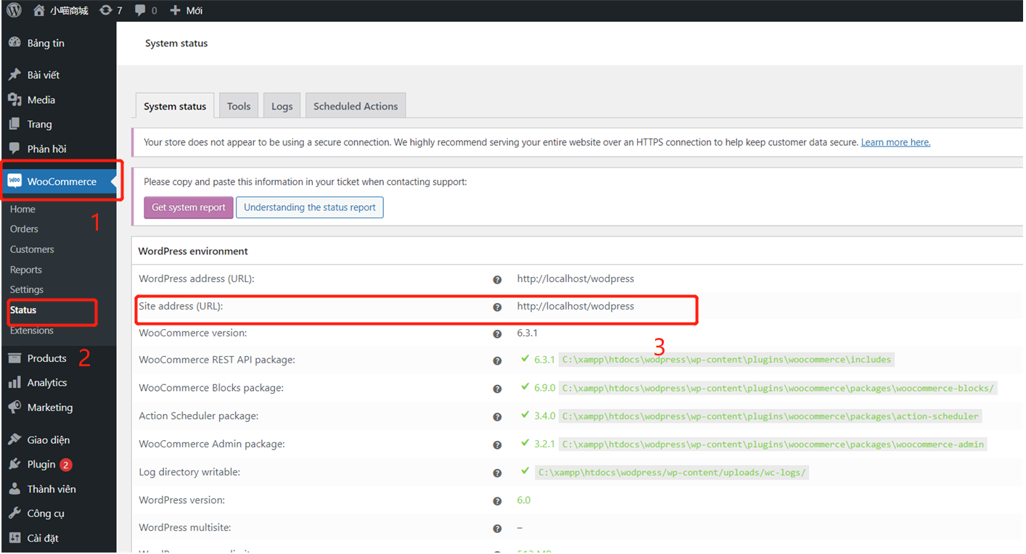The width and height of the screenshot is (1026, 554).
Task: Click the Get system report button
Action: pyautogui.click(x=189, y=207)
